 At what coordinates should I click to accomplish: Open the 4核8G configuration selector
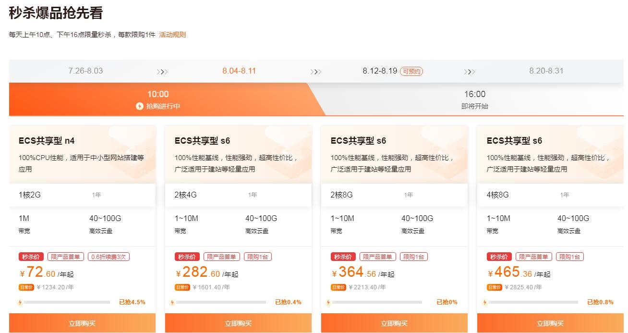pos(550,195)
